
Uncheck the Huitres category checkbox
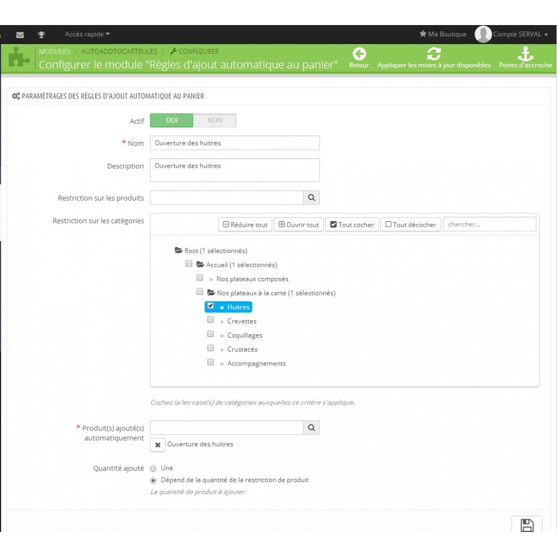211,306
